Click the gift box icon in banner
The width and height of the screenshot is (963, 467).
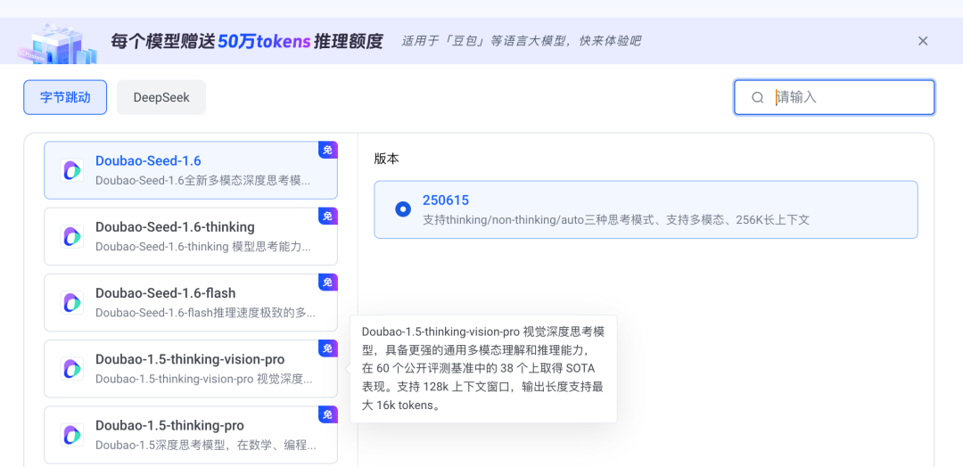(56, 45)
